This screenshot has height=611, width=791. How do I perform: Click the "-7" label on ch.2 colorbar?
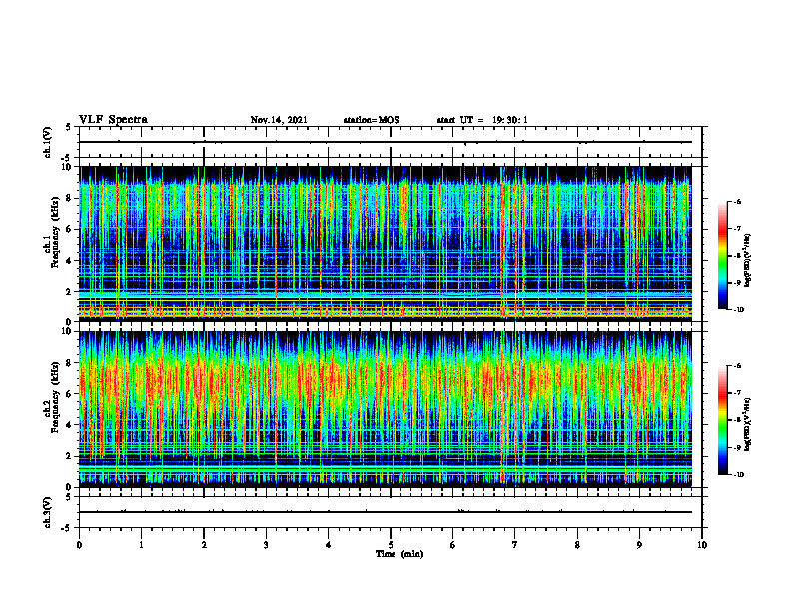coord(737,393)
